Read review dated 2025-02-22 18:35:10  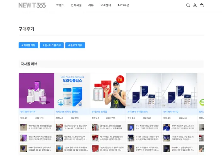(76, 138)
